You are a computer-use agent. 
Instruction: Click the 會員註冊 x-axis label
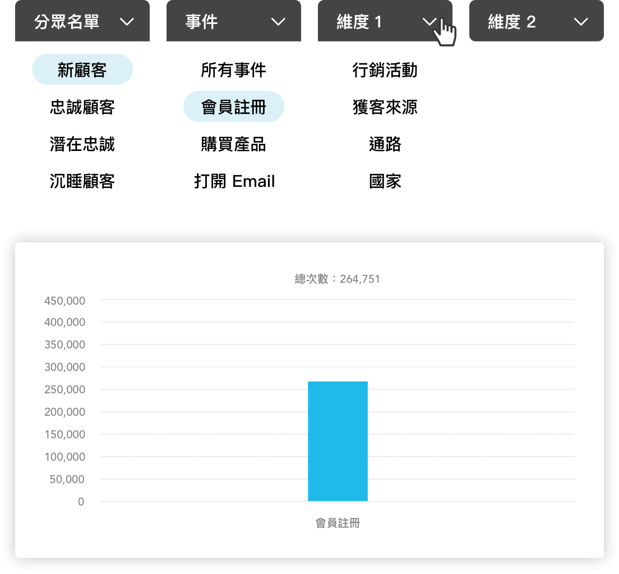click(338, 523)
